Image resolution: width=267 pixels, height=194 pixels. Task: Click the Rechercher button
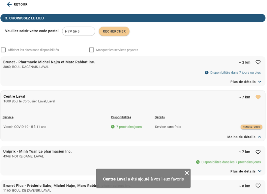pos(114,31)
